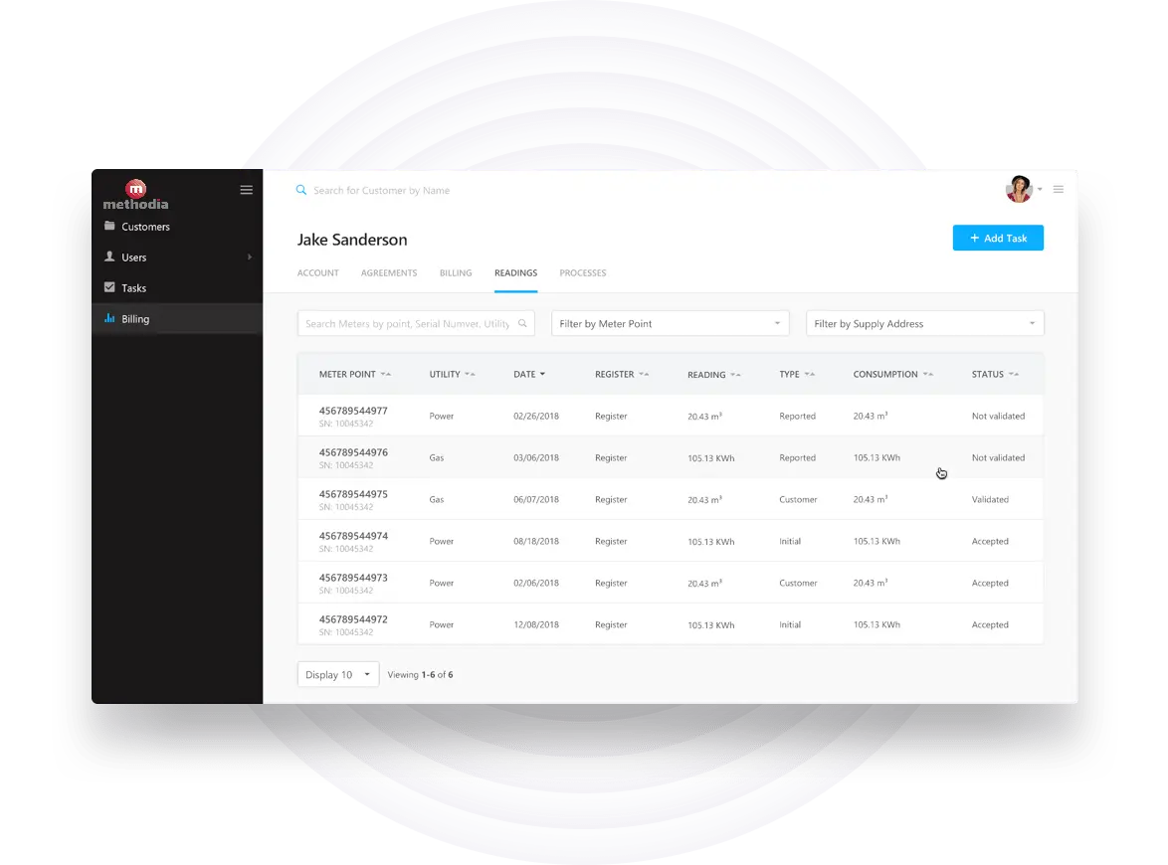Viewport: 1168px width, 865px height.
Task: Click the Viewing 1-6 of 6 text
Action: (420, 674)
